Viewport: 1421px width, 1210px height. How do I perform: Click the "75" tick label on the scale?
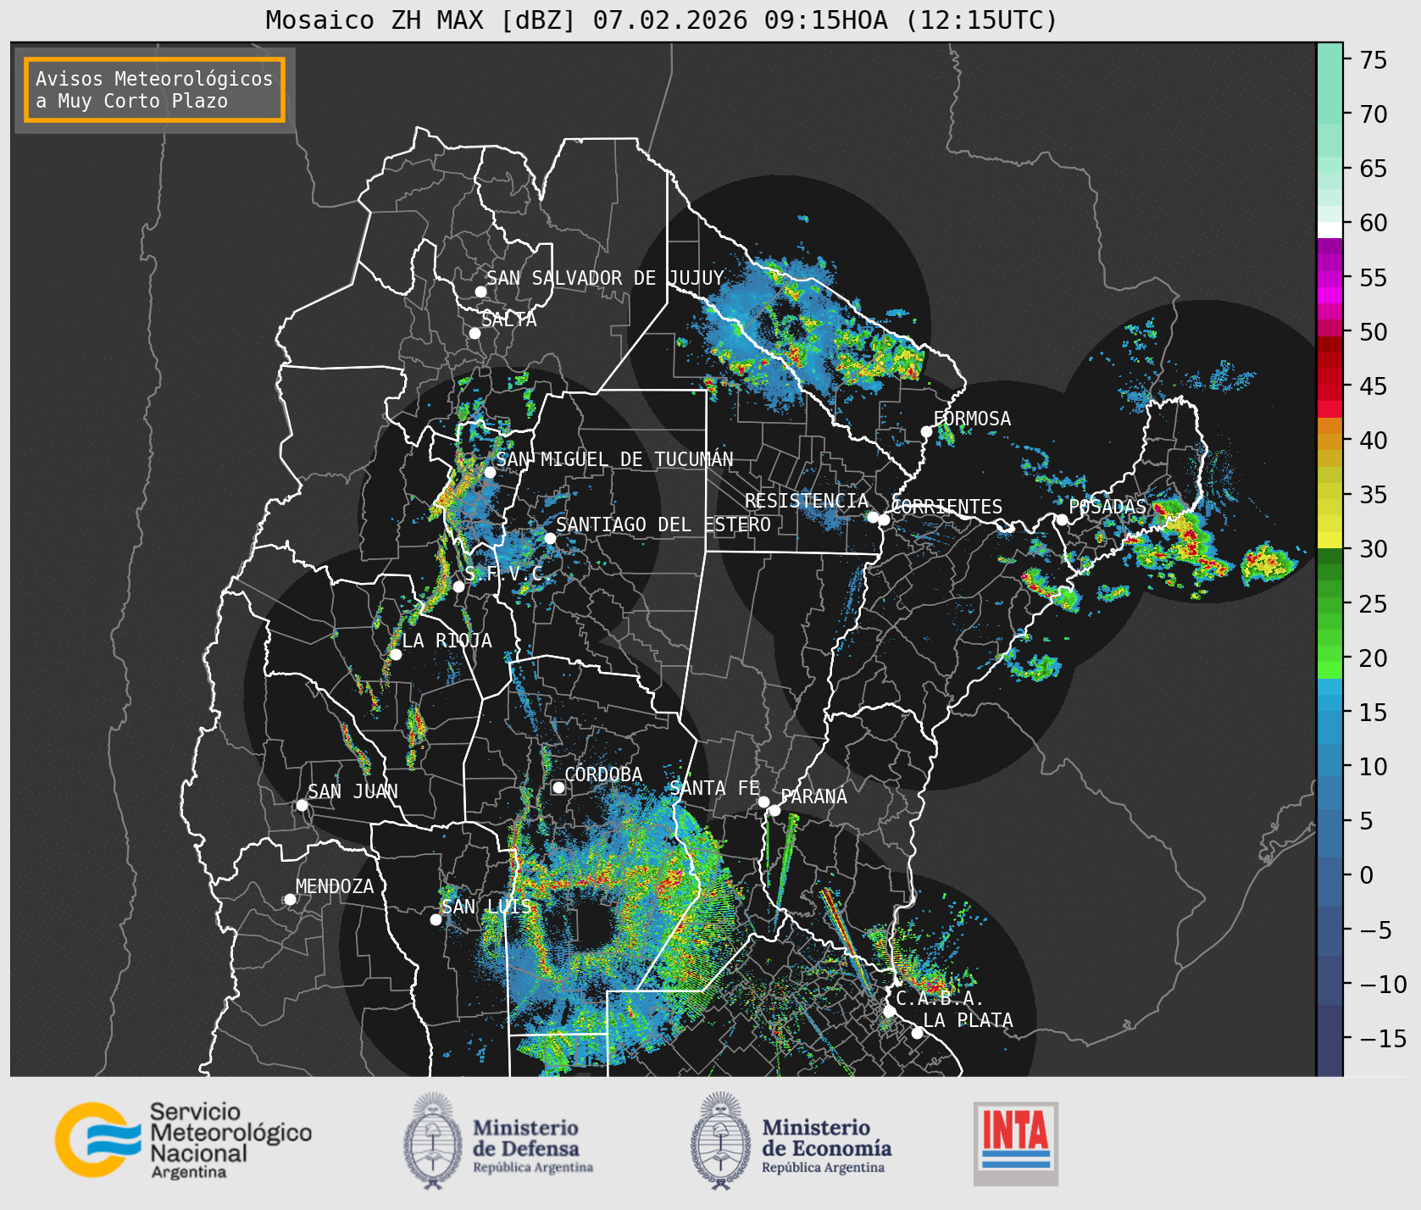click(1374, 60)
